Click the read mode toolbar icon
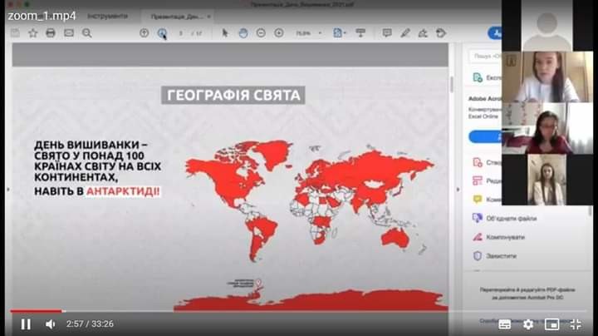The height and width of the screenshot is (336, 598). click(360, 32)
